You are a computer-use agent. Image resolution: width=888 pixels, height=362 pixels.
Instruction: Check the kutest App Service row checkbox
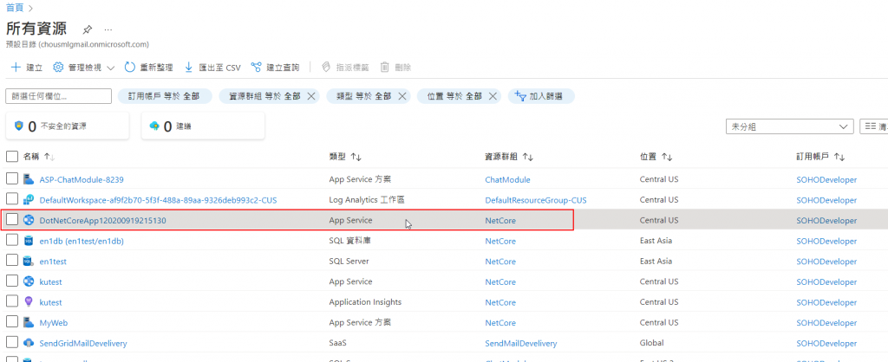tap(12, 281)
